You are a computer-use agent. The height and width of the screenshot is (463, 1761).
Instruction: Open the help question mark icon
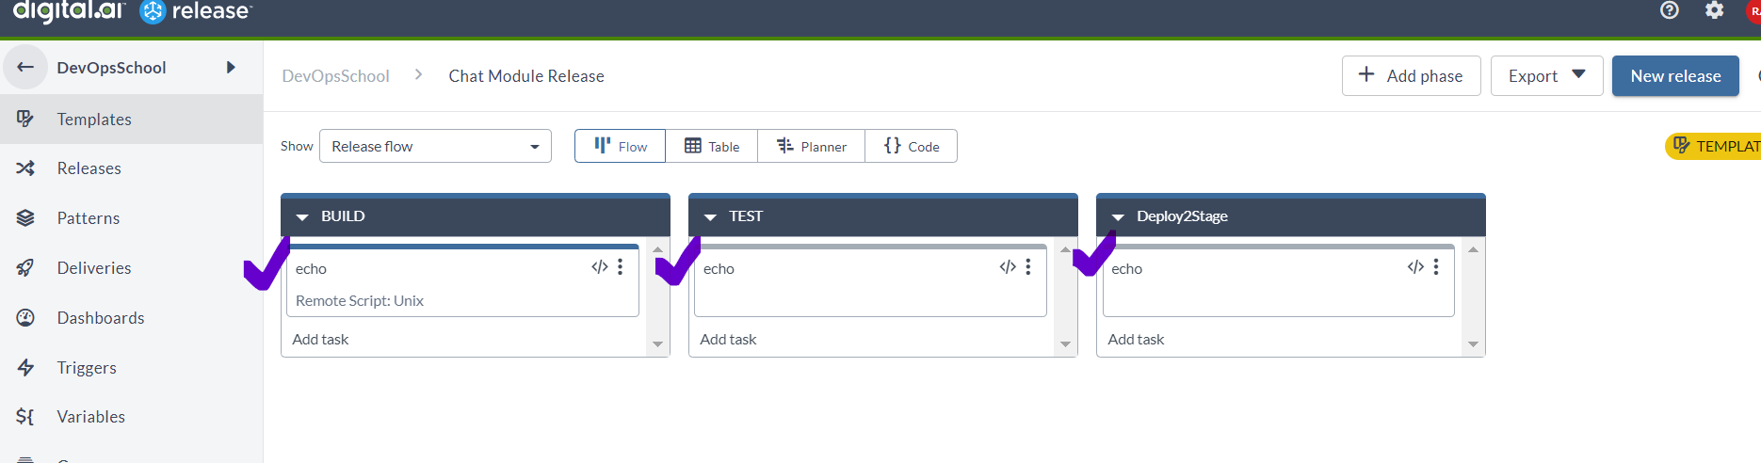(1670, 10)
